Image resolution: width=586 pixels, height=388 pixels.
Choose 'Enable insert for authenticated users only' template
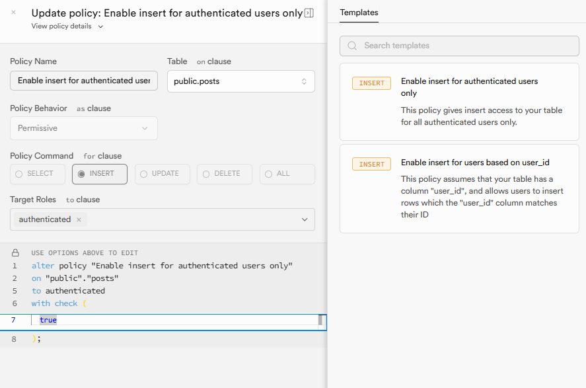pyautogui.click(x=459, y=102)
